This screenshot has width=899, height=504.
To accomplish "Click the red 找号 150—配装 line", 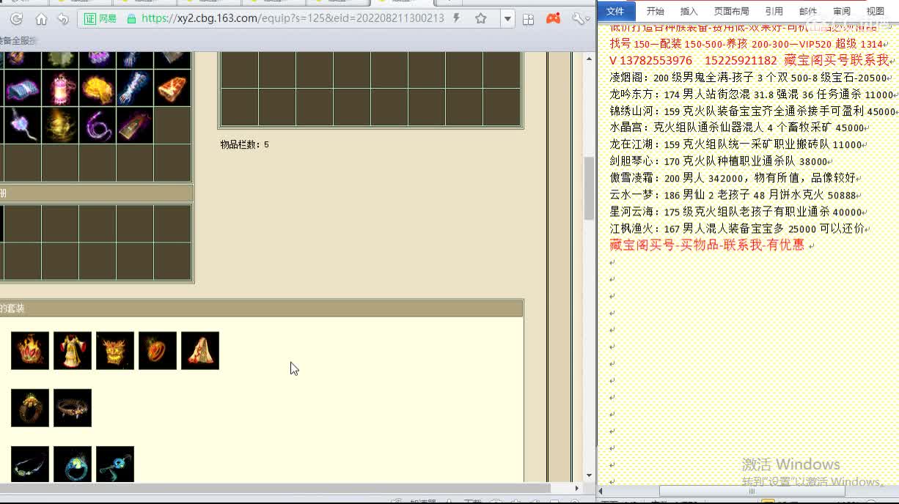I will click(747, 44).
